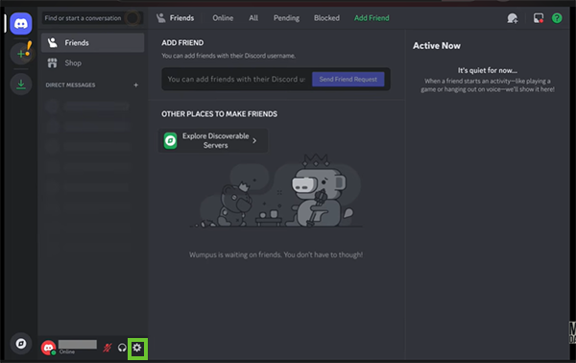Open Explore Discoverable Servers card
Screen dimensions: 576x363
[x=213, y=140]
